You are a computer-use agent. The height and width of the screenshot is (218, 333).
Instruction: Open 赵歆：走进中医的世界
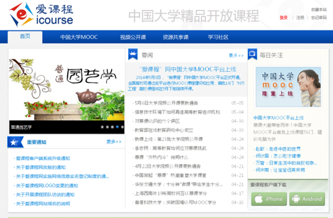[278, 149]
